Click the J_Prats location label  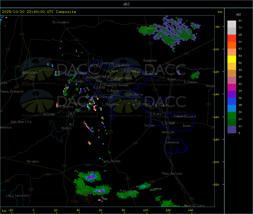[155, 114]
